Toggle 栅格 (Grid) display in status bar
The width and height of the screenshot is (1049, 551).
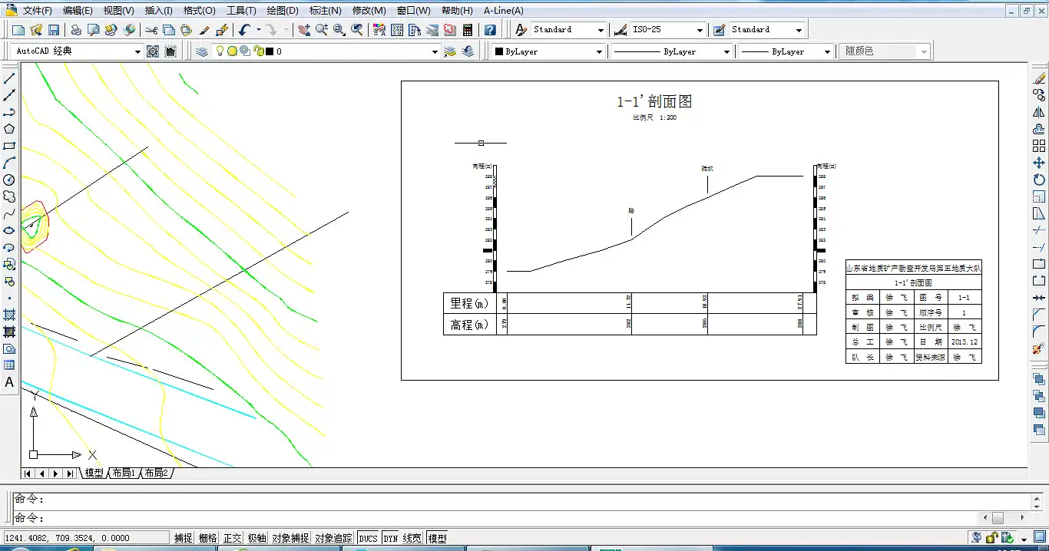coord(208,538)
